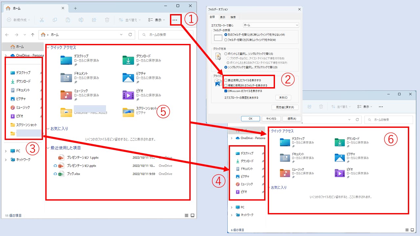Open the See more ellipsis icon
This screenshot has width=420, height=236.
click(x=175, y=20)
